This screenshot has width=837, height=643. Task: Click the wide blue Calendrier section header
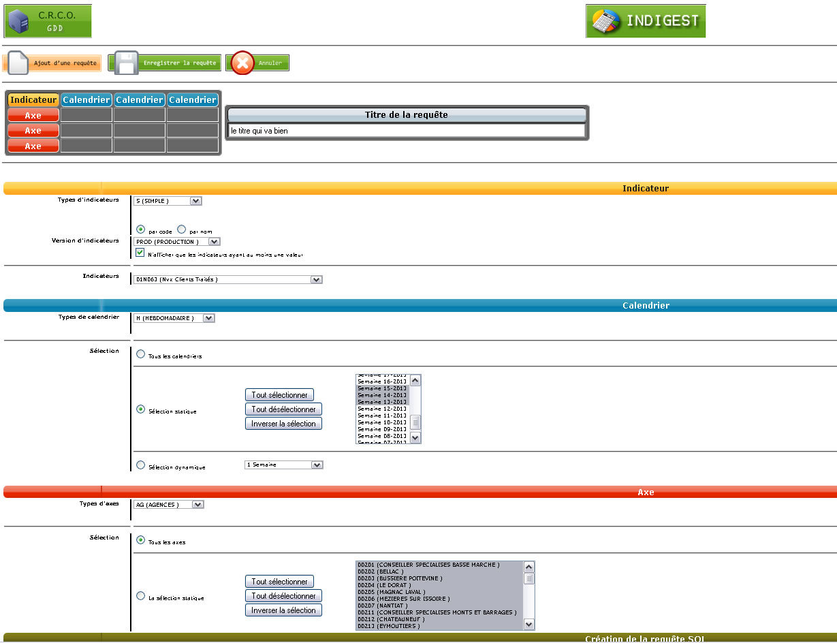point(420,305)
